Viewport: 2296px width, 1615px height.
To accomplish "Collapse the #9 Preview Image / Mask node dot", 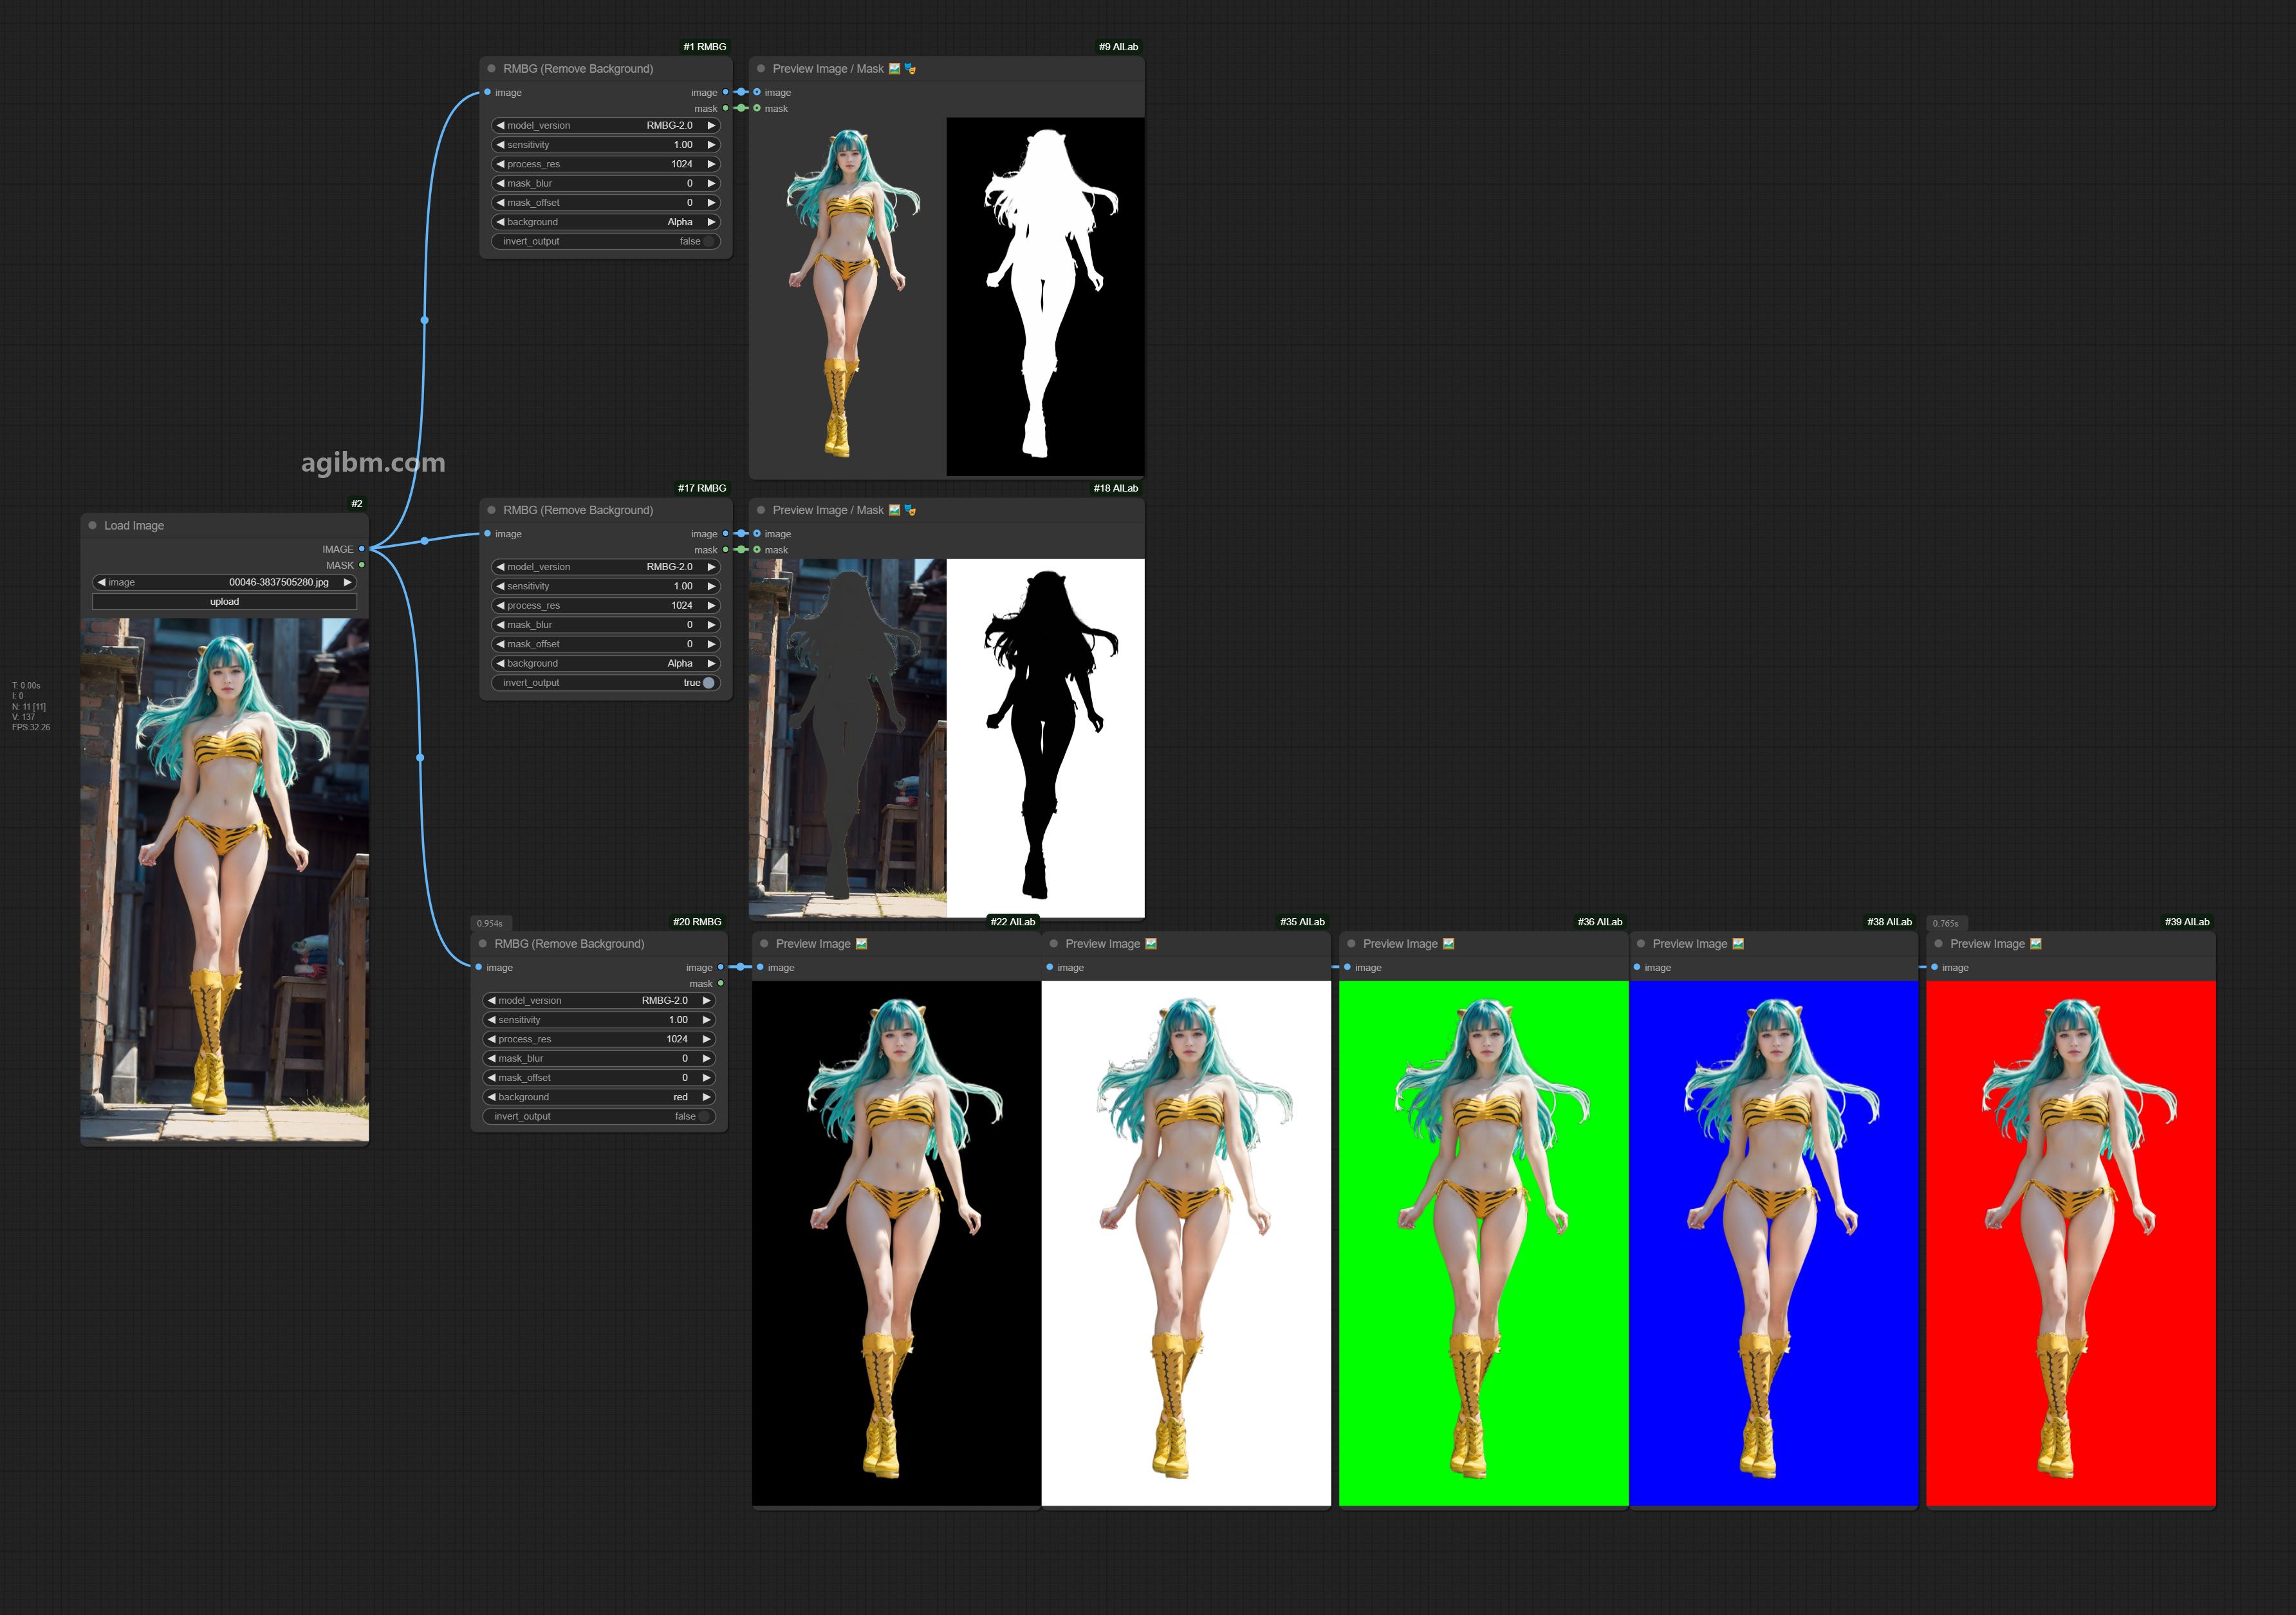I will pos(761,69).
